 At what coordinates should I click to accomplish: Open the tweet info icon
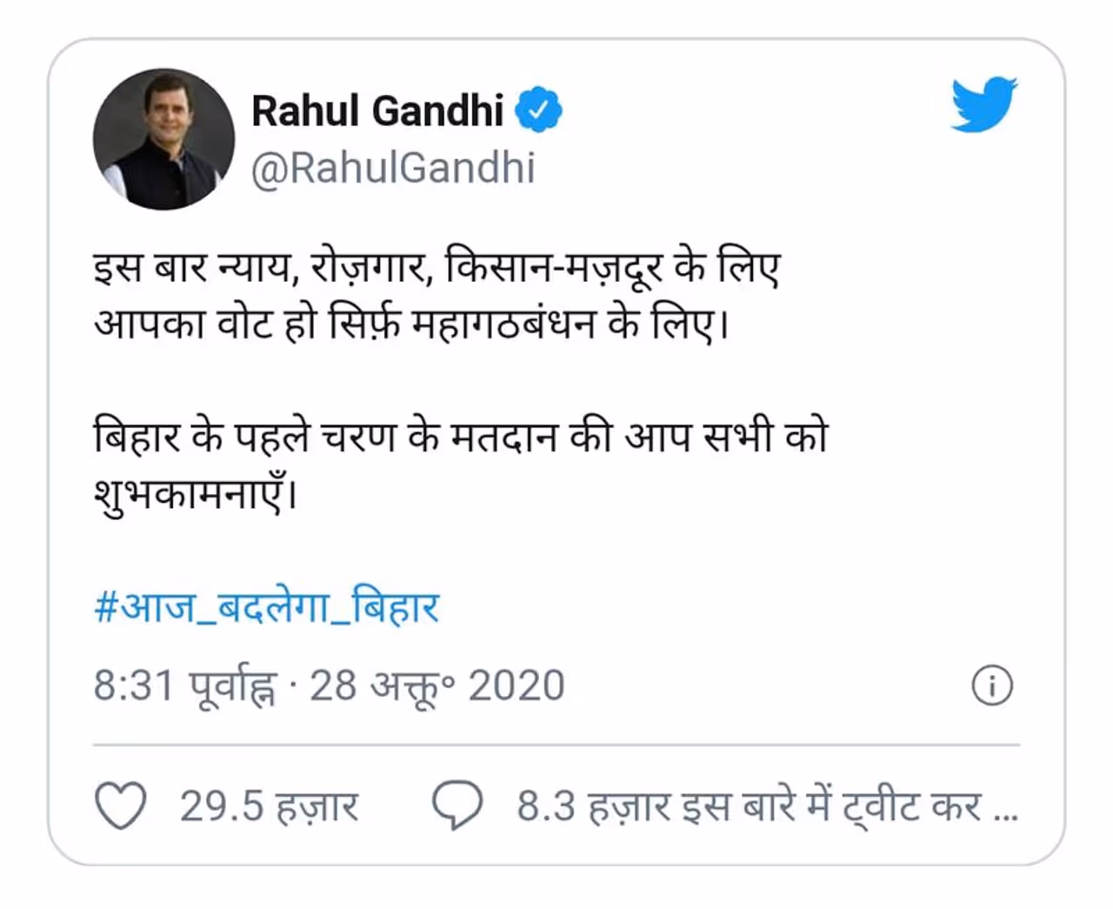click(x=991, y=686)
